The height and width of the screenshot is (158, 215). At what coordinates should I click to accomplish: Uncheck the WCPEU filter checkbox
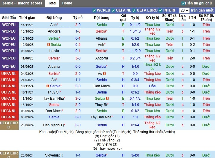[94, 10]
